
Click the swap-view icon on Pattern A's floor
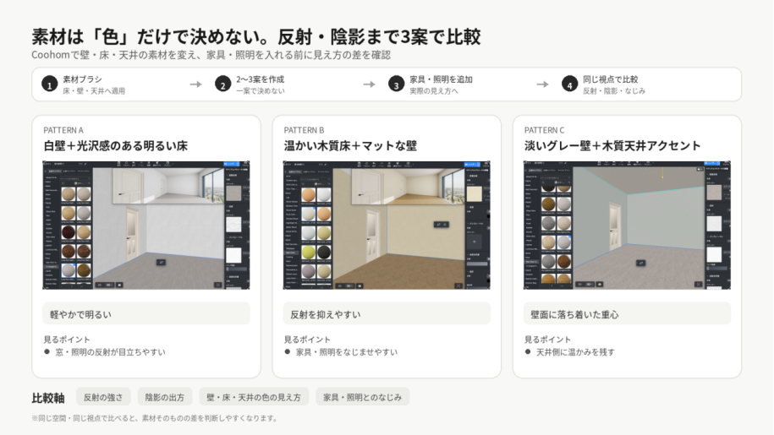[x=161, y=263]
